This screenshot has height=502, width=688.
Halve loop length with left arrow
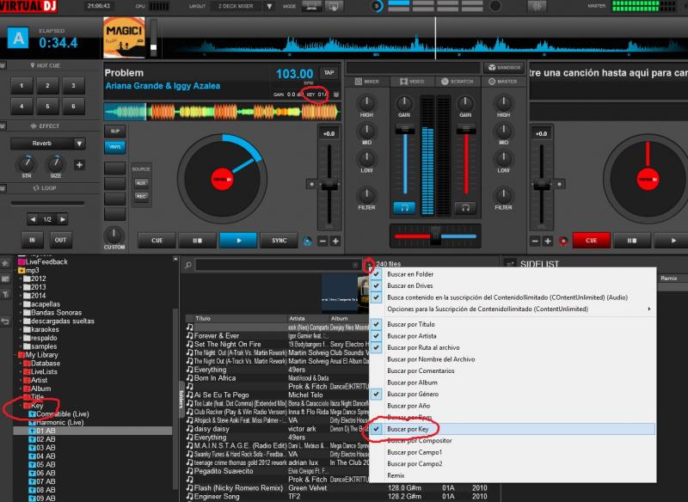[32, 219]
